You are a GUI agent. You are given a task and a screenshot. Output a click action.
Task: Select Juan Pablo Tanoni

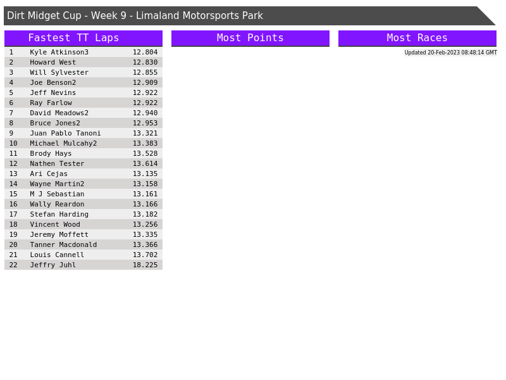tap(65, 133)
